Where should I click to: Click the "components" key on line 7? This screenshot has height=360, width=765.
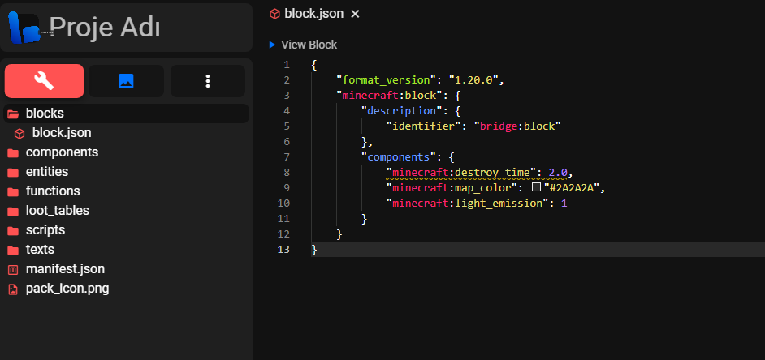pyautogui.click(x=399, y=156)
